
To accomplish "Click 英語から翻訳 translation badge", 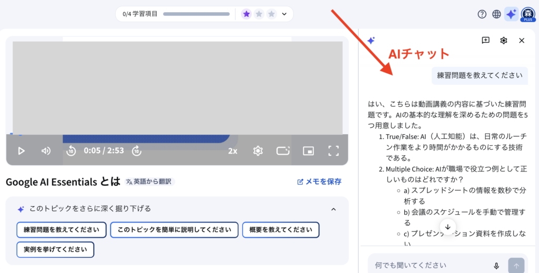I will pyautogui.click(x=150, y=181).
